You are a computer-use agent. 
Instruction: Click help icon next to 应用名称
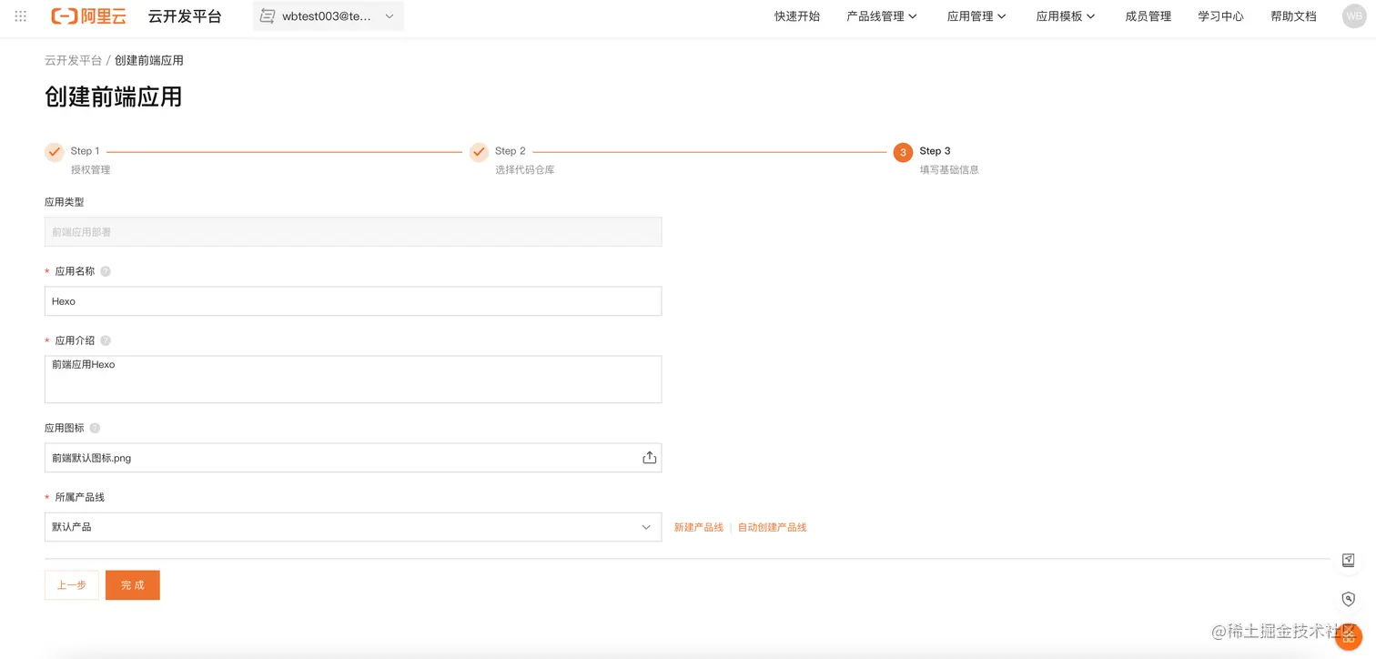point(106,271)
